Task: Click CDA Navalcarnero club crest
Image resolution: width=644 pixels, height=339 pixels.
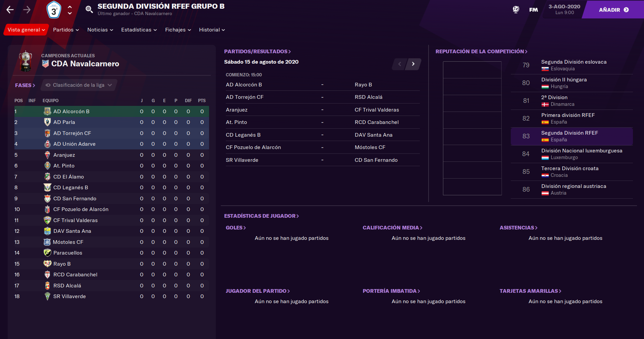Action: point(45,64)
